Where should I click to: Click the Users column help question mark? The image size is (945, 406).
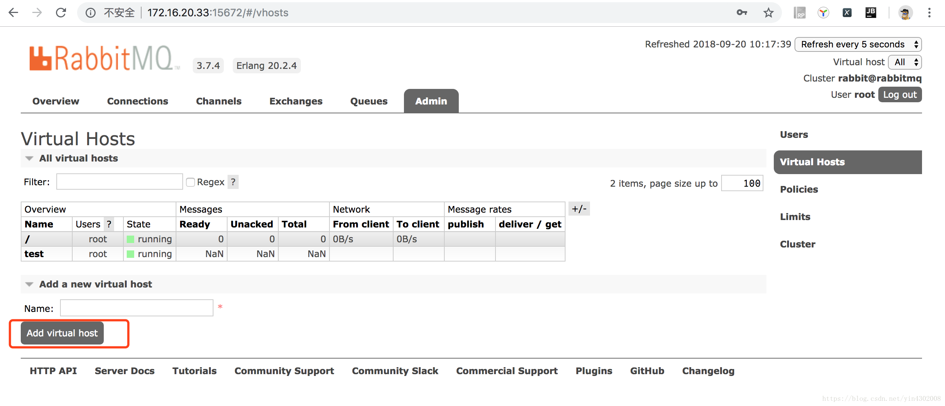point(109,224)
